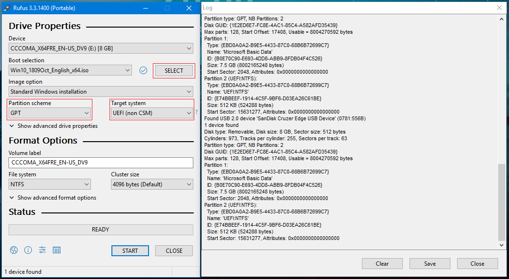The width and height of the screenshot is (509, 279).
Task: Click the Log window scrollbar thumb
Action: [501, 202]
